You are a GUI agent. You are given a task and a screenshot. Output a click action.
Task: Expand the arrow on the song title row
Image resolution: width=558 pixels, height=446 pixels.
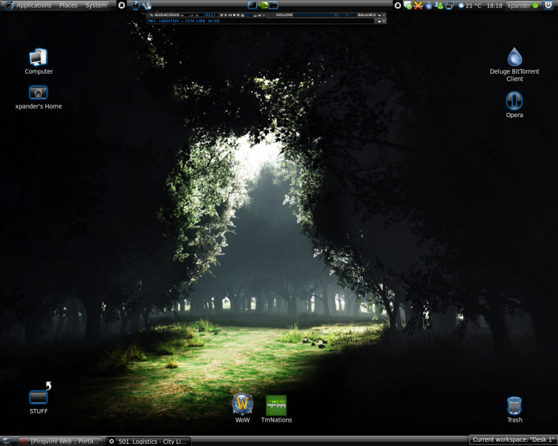click(379, 22)
